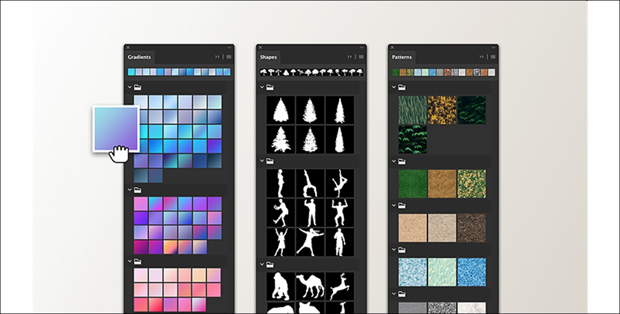Screen dimensions: 620x314
Task: Select the person with arms spread wide shape
Action: tap(310, 242)
